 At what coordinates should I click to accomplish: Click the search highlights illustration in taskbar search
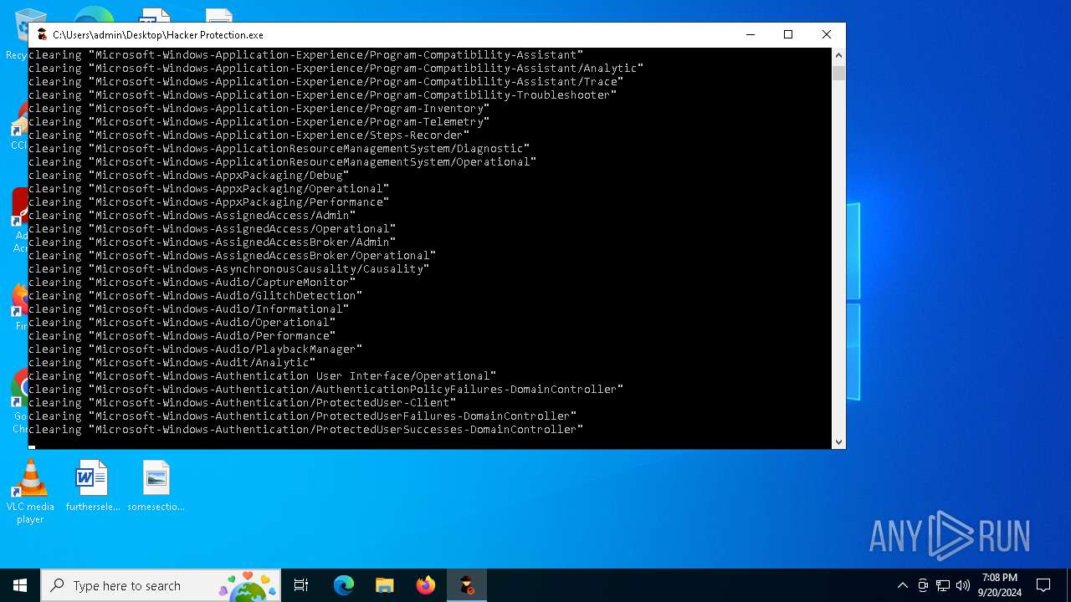click(248, 585)
